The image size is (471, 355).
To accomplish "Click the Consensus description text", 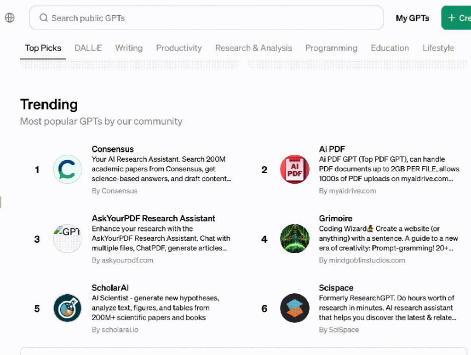I will tap(161, 169).
